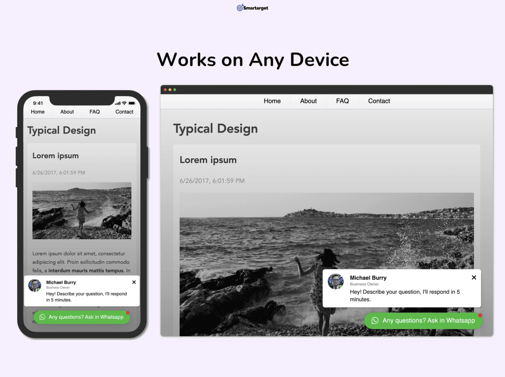
Task: Click the phone 'Any questions? Ask in Whatsapp' button
Action: [x=82, y=317]
